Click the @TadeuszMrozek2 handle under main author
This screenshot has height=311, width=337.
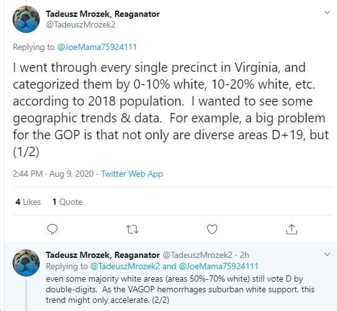[81, 24]
